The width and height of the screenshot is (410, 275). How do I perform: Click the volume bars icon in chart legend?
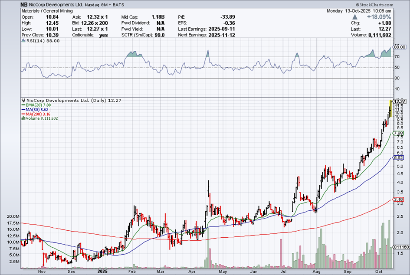[23, 118]
